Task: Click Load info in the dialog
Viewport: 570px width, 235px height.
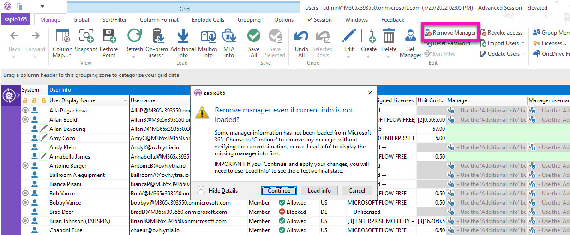Action: [x=319, y=190]
